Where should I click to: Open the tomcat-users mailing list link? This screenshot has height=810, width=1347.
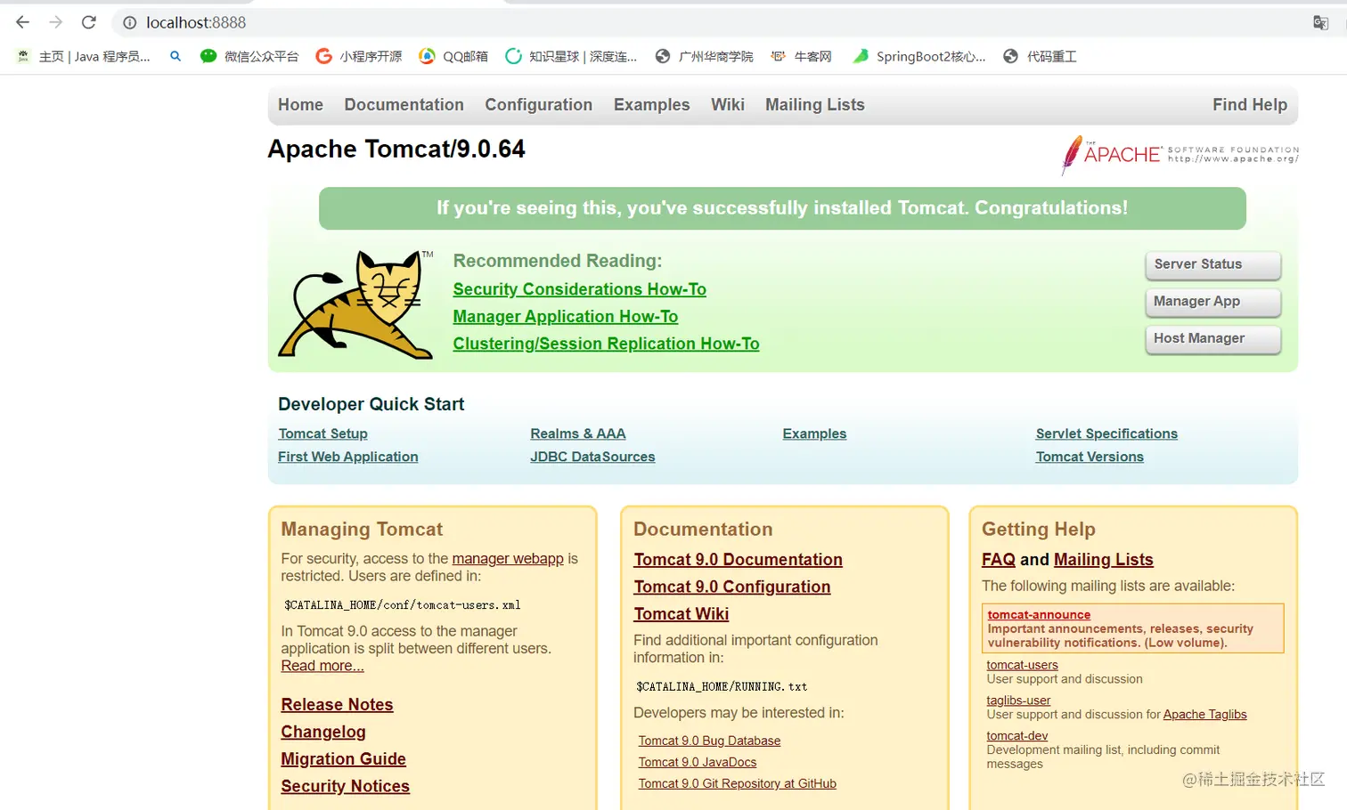point(1022,665)
